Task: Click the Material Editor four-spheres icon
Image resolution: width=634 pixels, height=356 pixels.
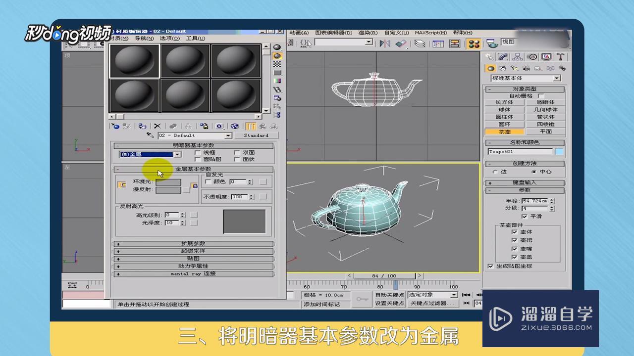Action: point(474,44)
